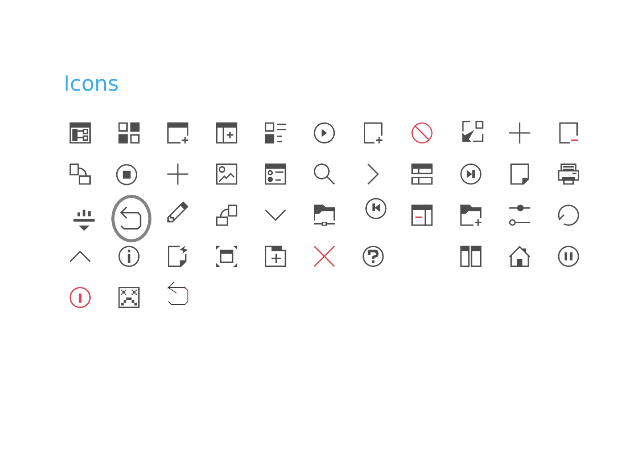Click the skip-to-previous circle icon
The image size is (643, 460).
coord(376,208)
